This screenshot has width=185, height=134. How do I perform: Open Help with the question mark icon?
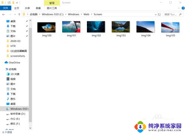click(183, 8)
